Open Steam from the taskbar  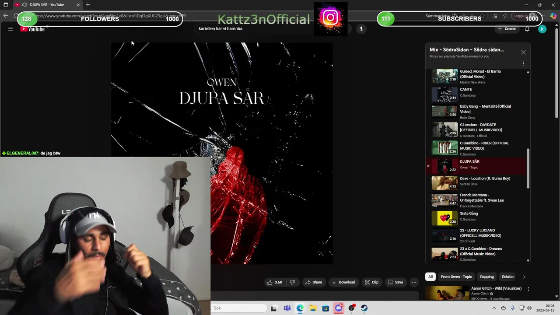click(364, 308)
